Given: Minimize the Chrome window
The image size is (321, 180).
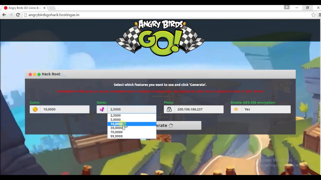Looking at the screenshot, I should (x=297, y=8).
